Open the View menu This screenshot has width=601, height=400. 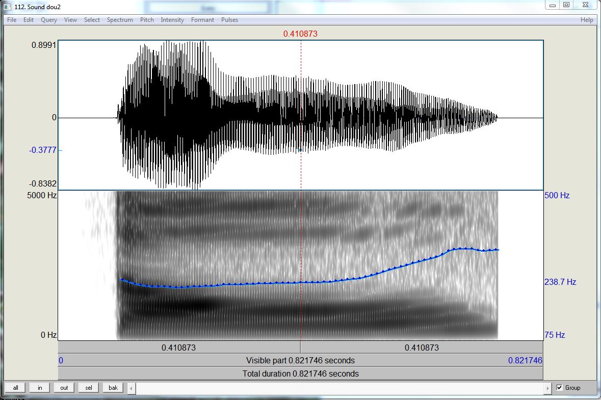[70, 20]
